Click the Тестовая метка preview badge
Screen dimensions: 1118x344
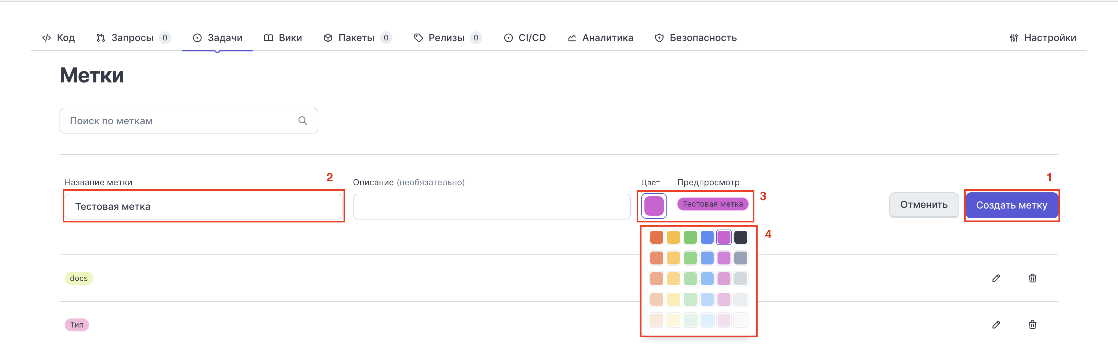click(713, 204)
